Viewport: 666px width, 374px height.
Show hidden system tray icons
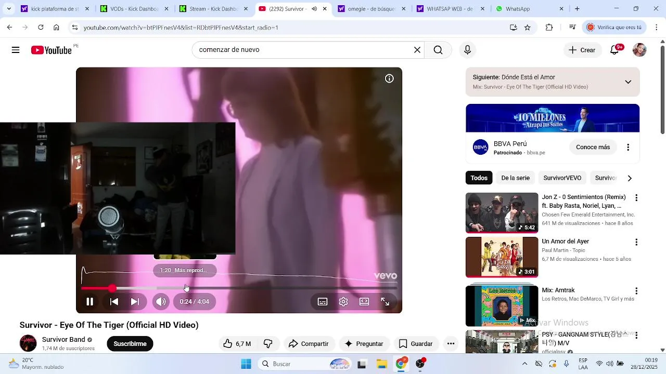coord(524,364)
